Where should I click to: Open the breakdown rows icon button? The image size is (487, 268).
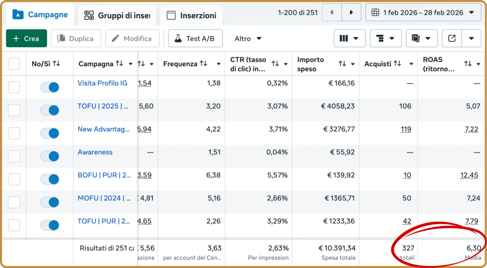(385, 38)
